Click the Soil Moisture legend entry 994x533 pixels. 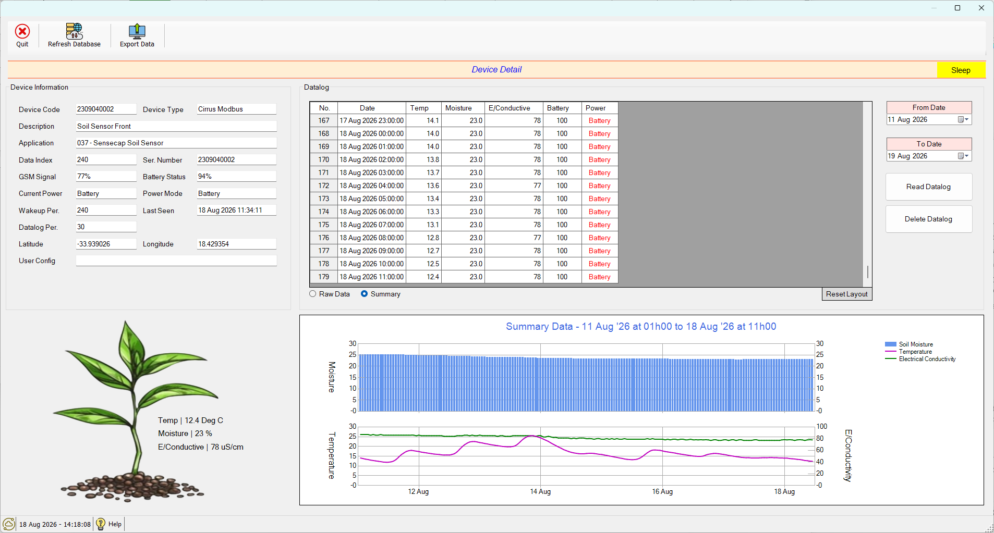(909, 344)
